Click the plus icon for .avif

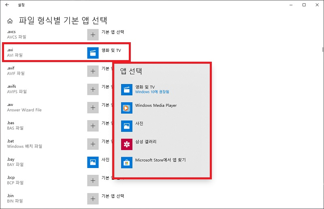point(93,71)
